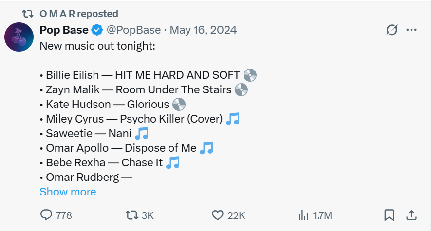Click the 22K likes count

(x=236, y=215)
